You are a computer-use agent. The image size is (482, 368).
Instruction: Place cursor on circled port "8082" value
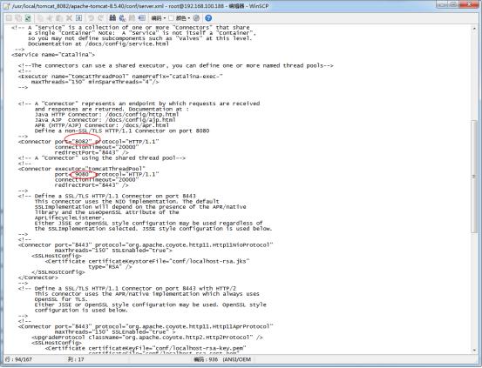click(x=82, y=142)
